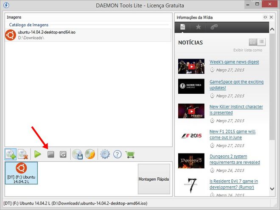Screen dimensions: 280x210
Task: Open New Killer Instinct character link
Action: pyautogui.click(x=236, y=109)
